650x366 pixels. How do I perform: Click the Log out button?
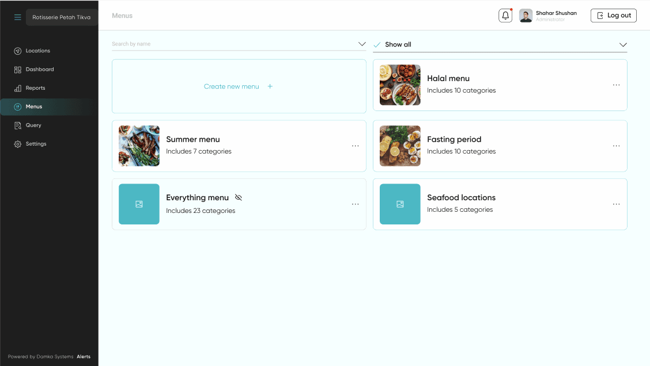pyautogui.click(x=614, y=16)
